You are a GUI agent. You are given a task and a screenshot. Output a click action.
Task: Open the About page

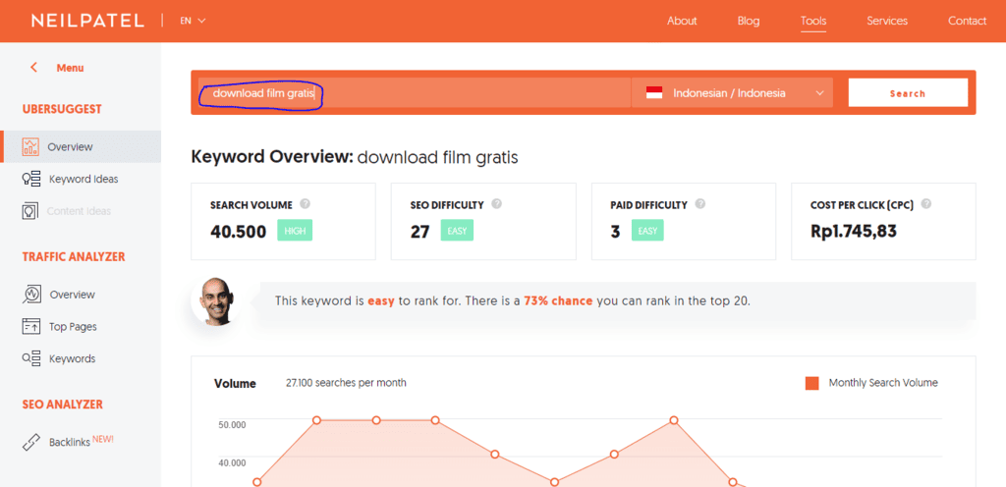[x=682, y=21]
